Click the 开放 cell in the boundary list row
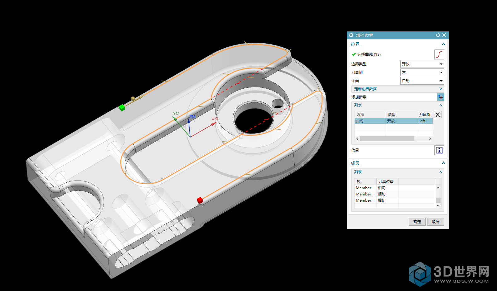 tap(401, 121)
